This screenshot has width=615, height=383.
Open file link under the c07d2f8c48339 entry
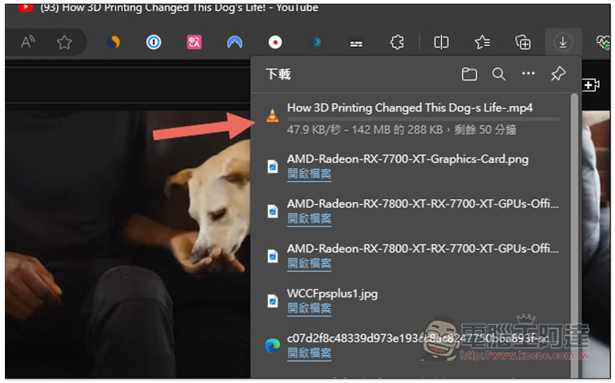pos(309,353)
